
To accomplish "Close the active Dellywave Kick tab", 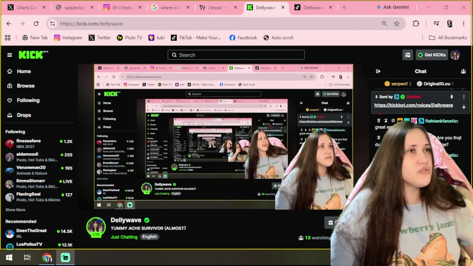I will click(283, 7).
